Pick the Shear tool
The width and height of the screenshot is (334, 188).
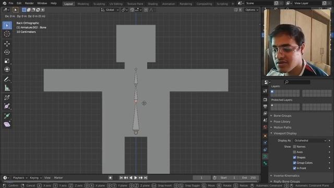[7, 124]
